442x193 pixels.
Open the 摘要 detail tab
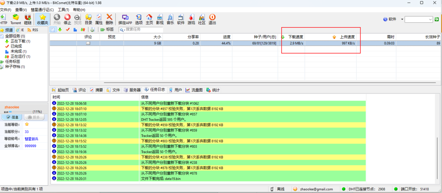point(96,90)
